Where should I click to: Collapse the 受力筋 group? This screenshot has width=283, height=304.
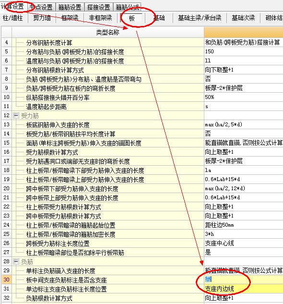[x=16, y=116]
